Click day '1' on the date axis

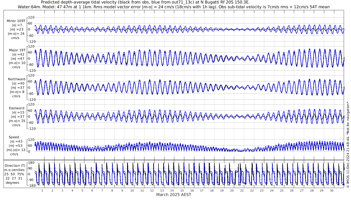42,190
